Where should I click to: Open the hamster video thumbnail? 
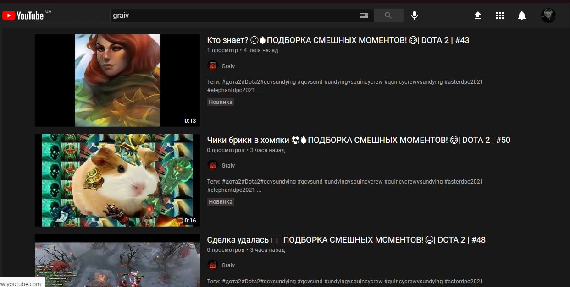point(117,180)
